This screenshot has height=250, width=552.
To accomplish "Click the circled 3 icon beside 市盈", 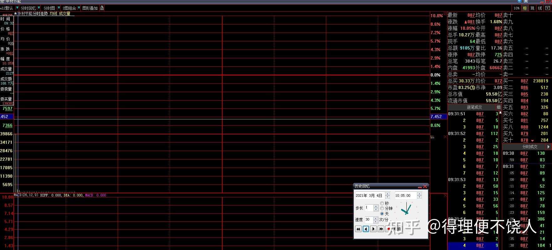I will coord(472,88).
